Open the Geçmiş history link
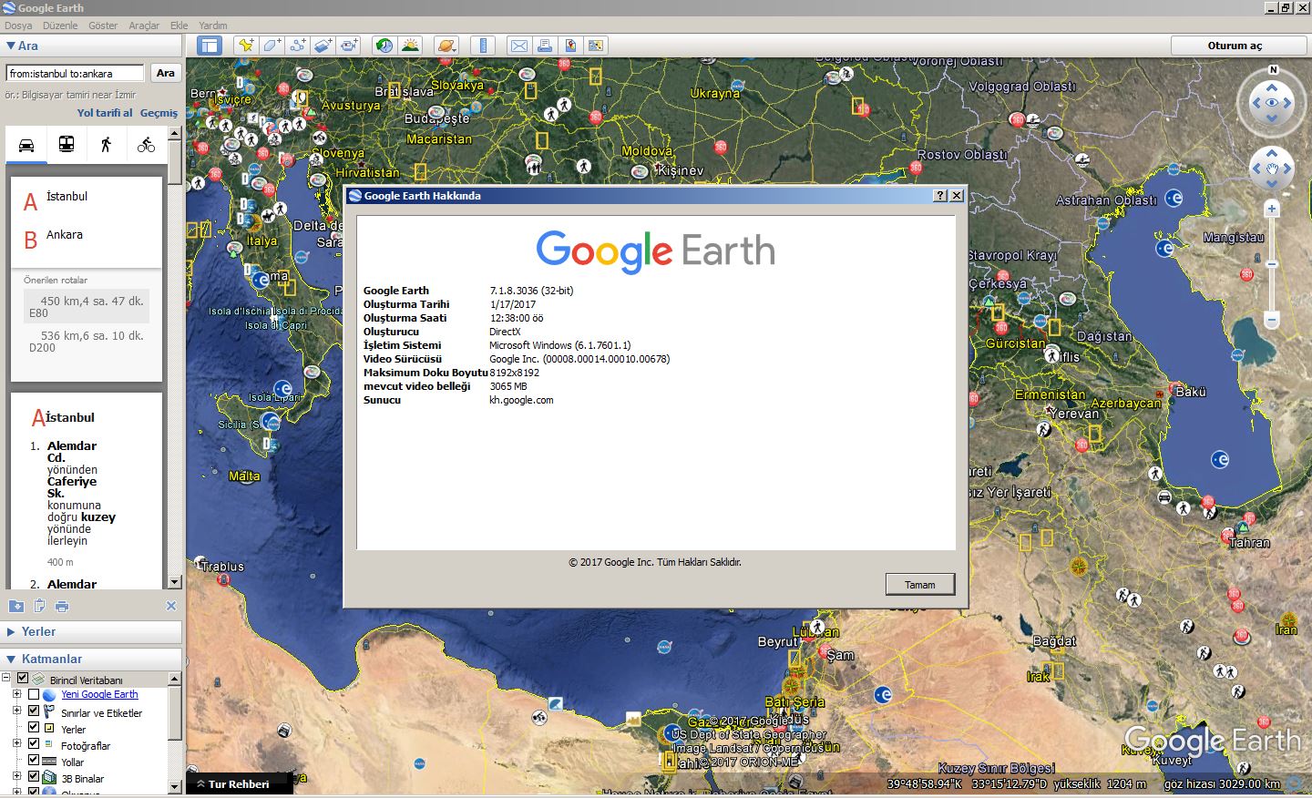 point(159,113)
